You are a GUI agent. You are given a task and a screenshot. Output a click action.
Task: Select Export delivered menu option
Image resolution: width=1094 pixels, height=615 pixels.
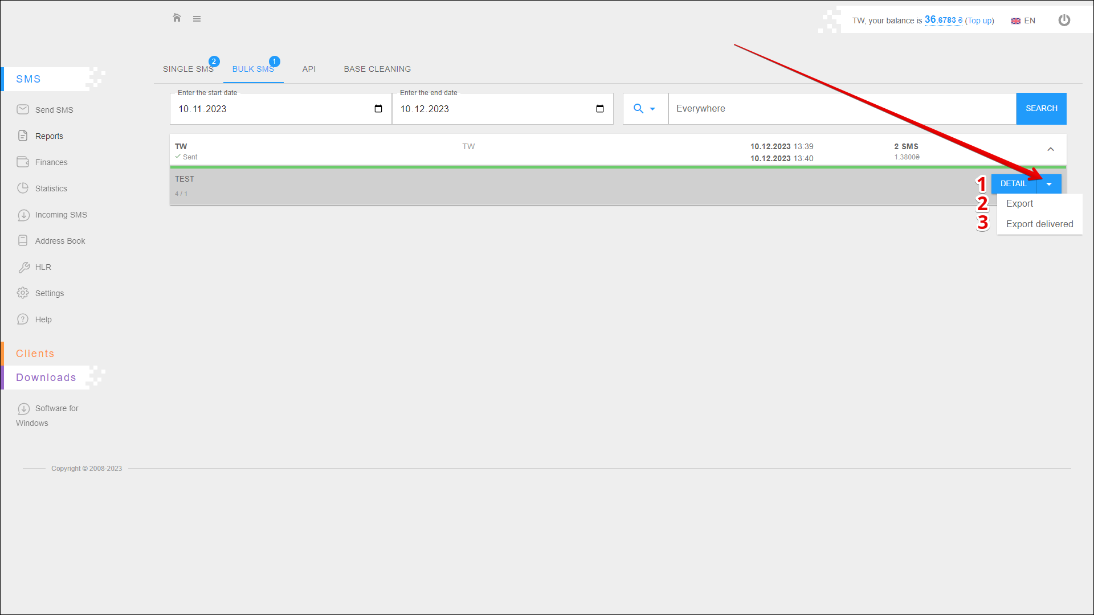(x=1039, y=224)
